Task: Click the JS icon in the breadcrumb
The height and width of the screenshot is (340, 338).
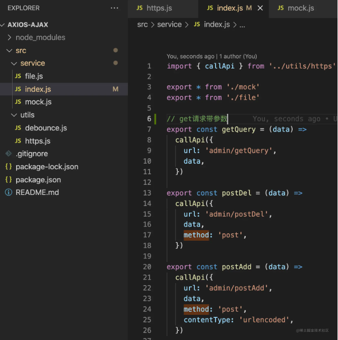Action: pos(197,24)
